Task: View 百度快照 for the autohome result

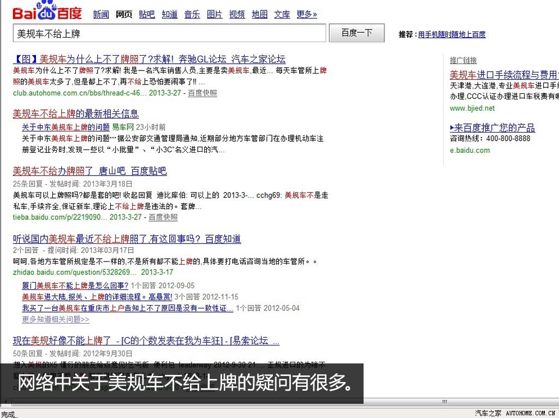Action: (202, 93)
